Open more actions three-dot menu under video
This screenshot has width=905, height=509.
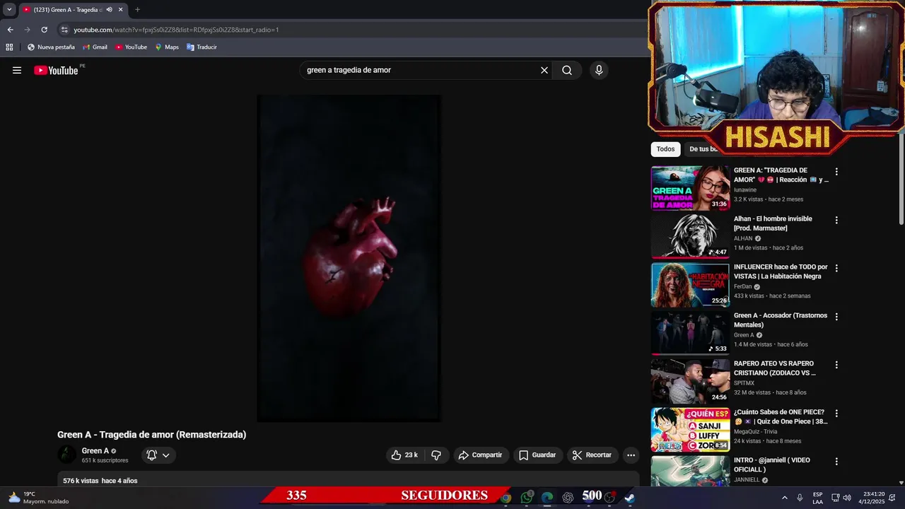click(x=631, y=455)
